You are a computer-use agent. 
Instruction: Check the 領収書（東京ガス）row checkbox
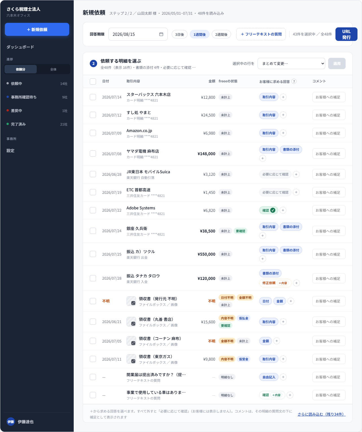click(93, 359)
